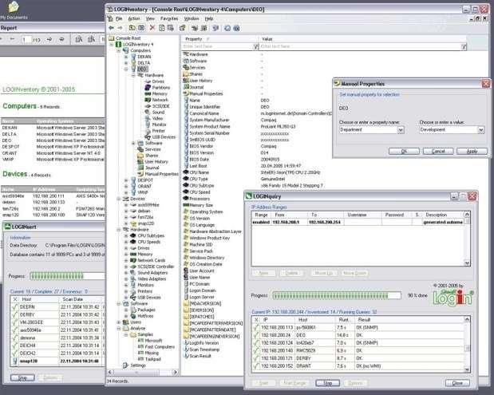Click the console tree horizontal scrollbar

click(x=143, y=373)
